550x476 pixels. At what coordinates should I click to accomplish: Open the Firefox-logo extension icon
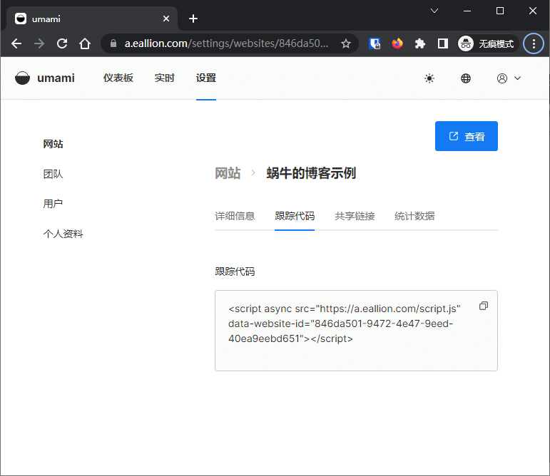click(397, 43)
